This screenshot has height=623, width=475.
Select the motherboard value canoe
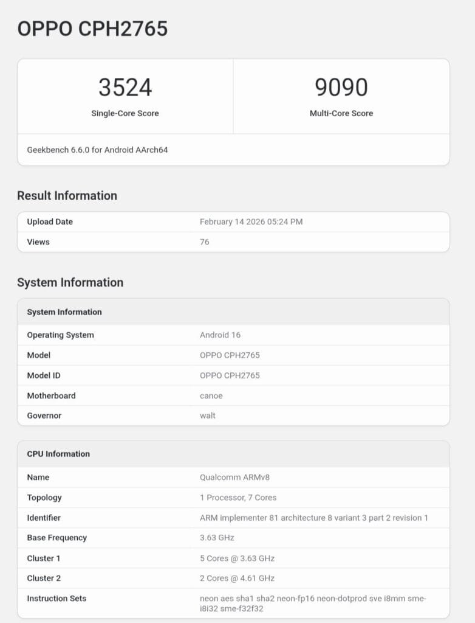tap(211, 395)
